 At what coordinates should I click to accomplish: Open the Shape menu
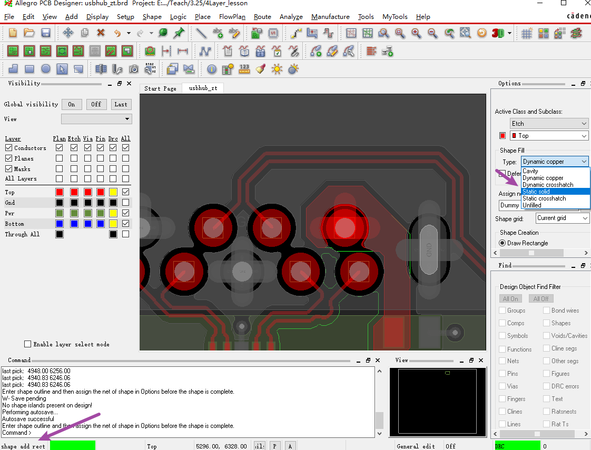tap(152, 16)
